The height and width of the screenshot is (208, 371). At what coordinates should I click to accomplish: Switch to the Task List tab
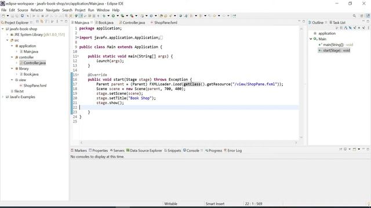337,23
